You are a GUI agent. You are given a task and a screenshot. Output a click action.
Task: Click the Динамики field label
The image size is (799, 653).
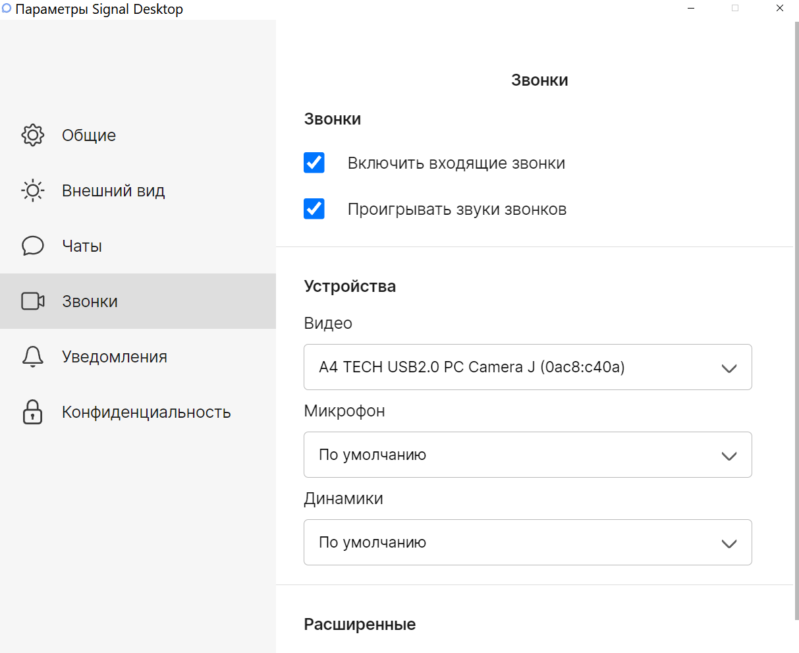coord(343,499)
